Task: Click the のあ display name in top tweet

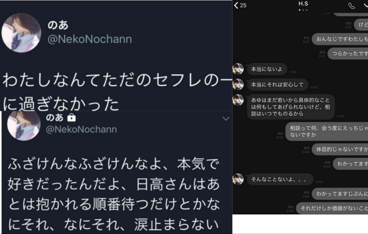Action: pyautogui.click(x=58, y=25)
